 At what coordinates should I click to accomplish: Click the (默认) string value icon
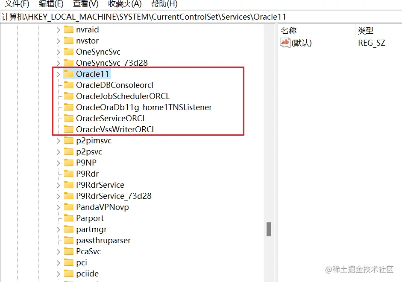point(285,43)
